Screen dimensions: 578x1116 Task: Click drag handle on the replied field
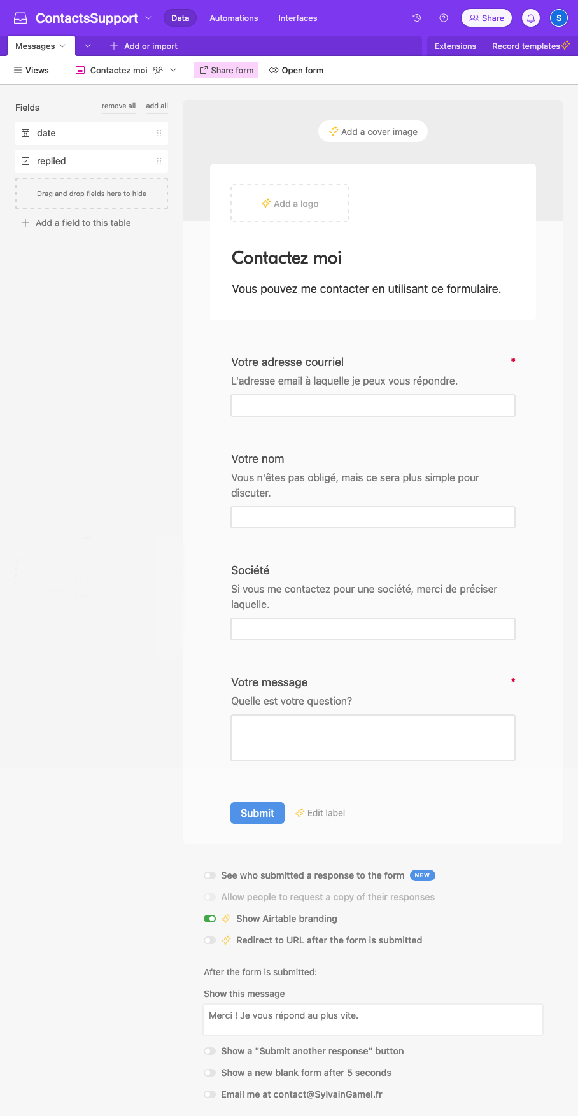click(x=159, y=161)
